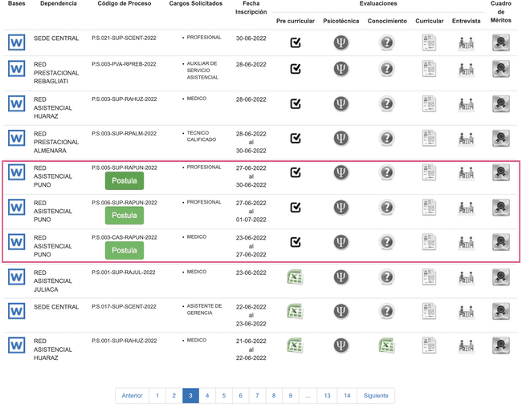522x408 pixels.
Task: Click Pre curricular checkmark for P.S.021-SUP-SCENT-2022
Action: click(295, 42)
